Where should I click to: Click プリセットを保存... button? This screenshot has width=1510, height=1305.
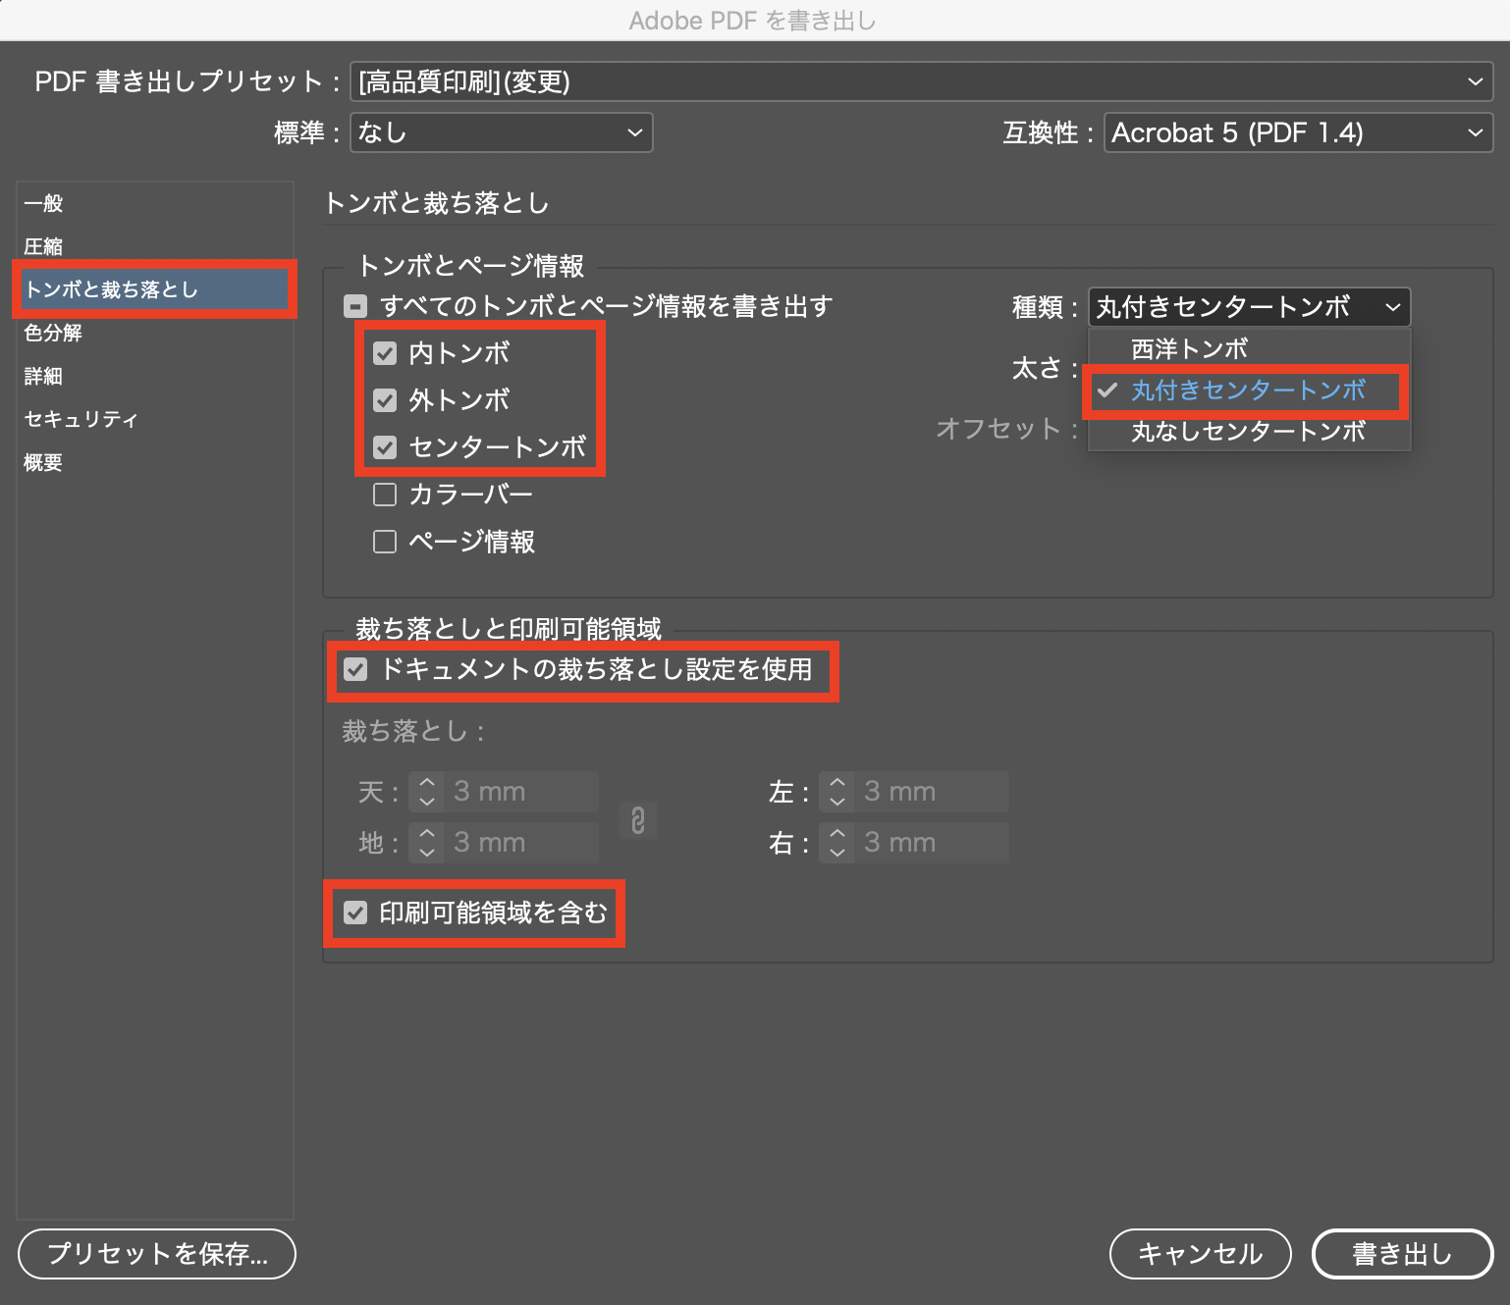pos(157,1254)
